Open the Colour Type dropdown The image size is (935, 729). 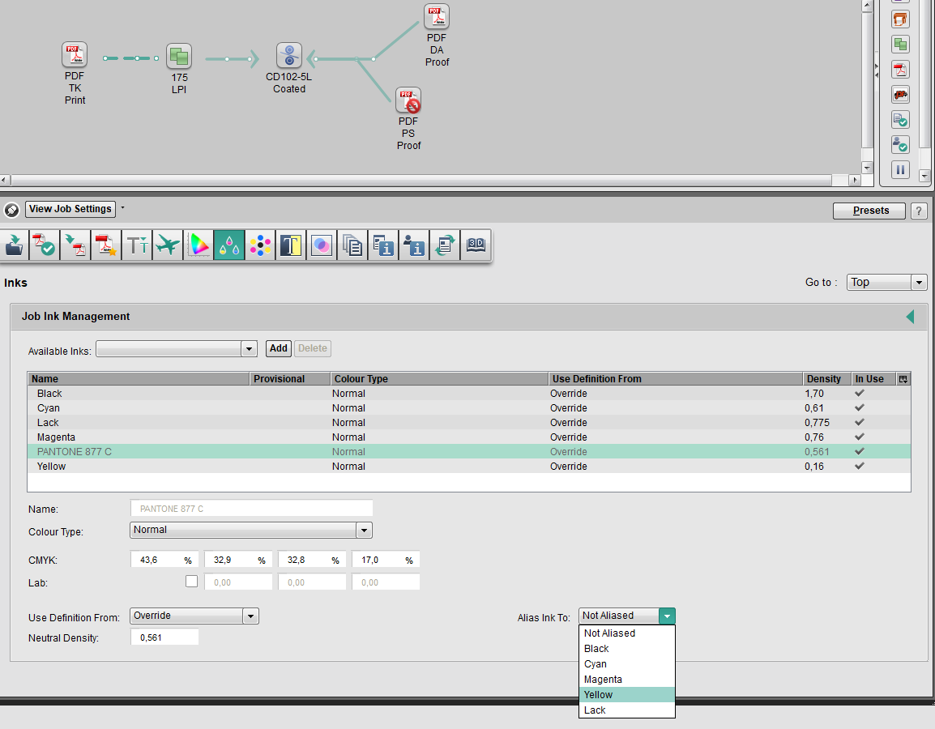(x=364, y=531)
